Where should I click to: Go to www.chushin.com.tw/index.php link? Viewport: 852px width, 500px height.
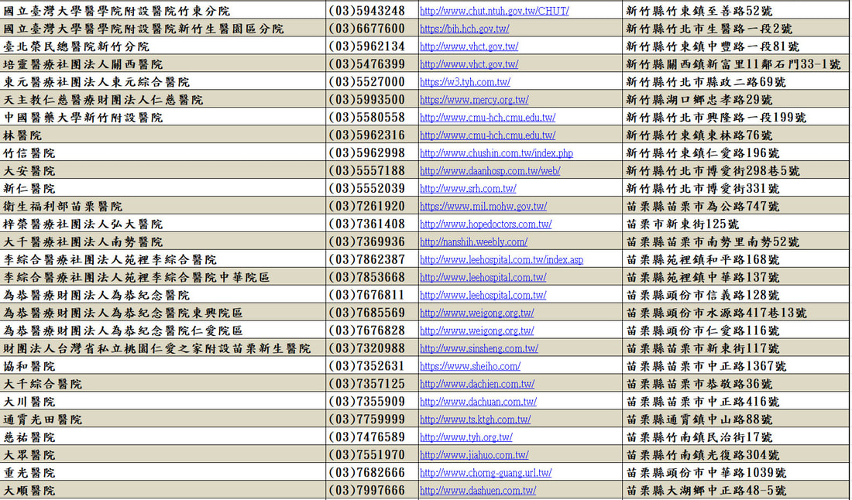pyautogui.click(x=496, y=153)
